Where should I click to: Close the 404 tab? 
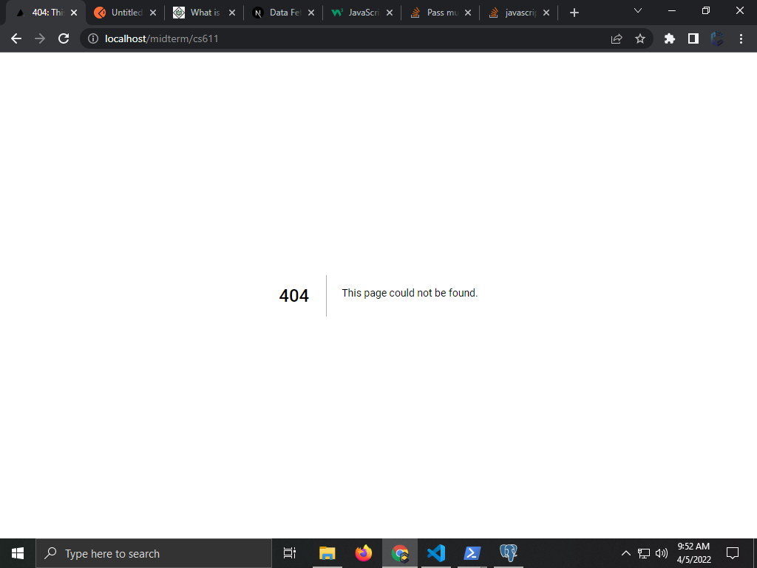[74, 13]
